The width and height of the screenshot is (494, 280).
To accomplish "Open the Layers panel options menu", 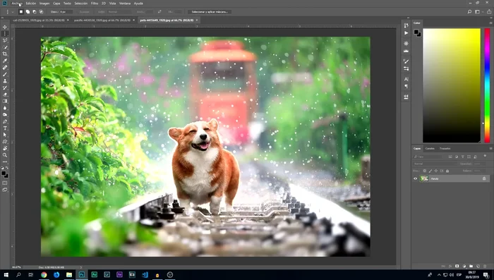I will coord(490,148).
